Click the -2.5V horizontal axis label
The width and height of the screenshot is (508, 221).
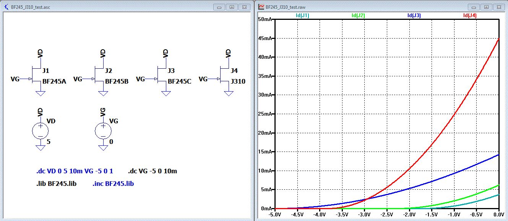[387, 215]
